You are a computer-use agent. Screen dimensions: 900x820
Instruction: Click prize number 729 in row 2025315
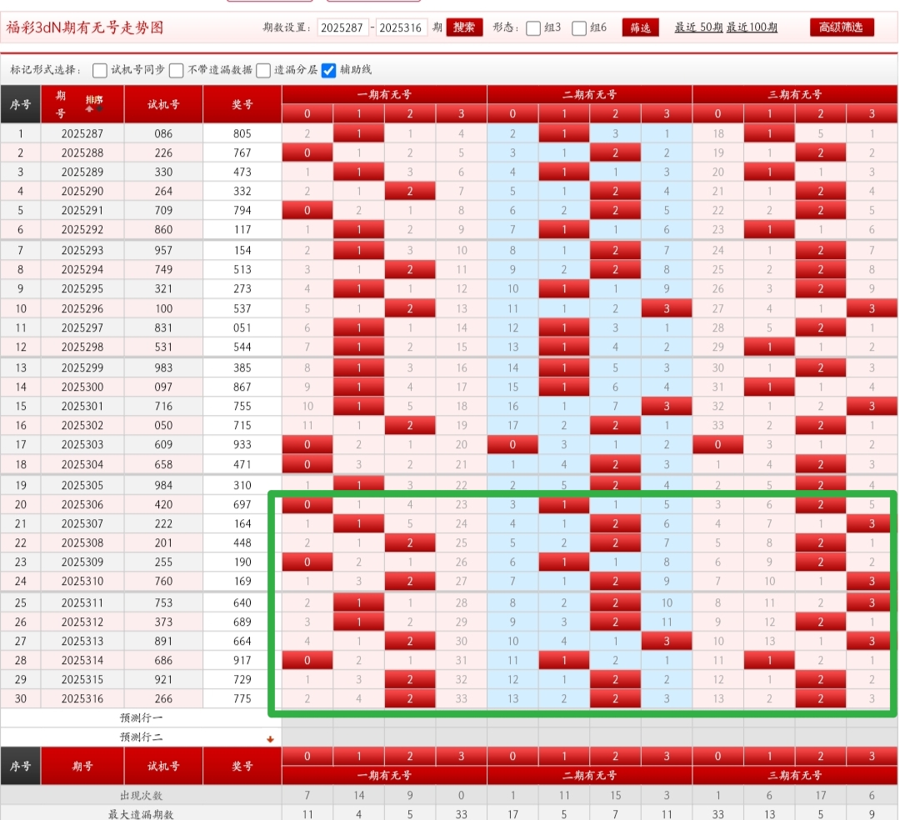242,679
